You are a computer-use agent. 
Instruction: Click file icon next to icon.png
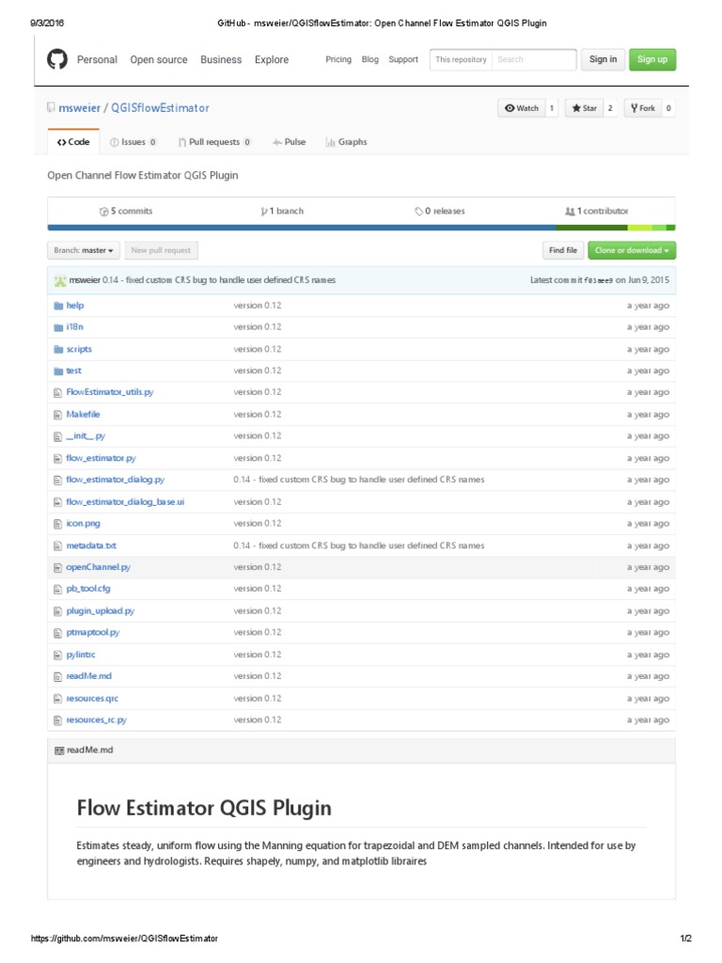click(57, 524)
